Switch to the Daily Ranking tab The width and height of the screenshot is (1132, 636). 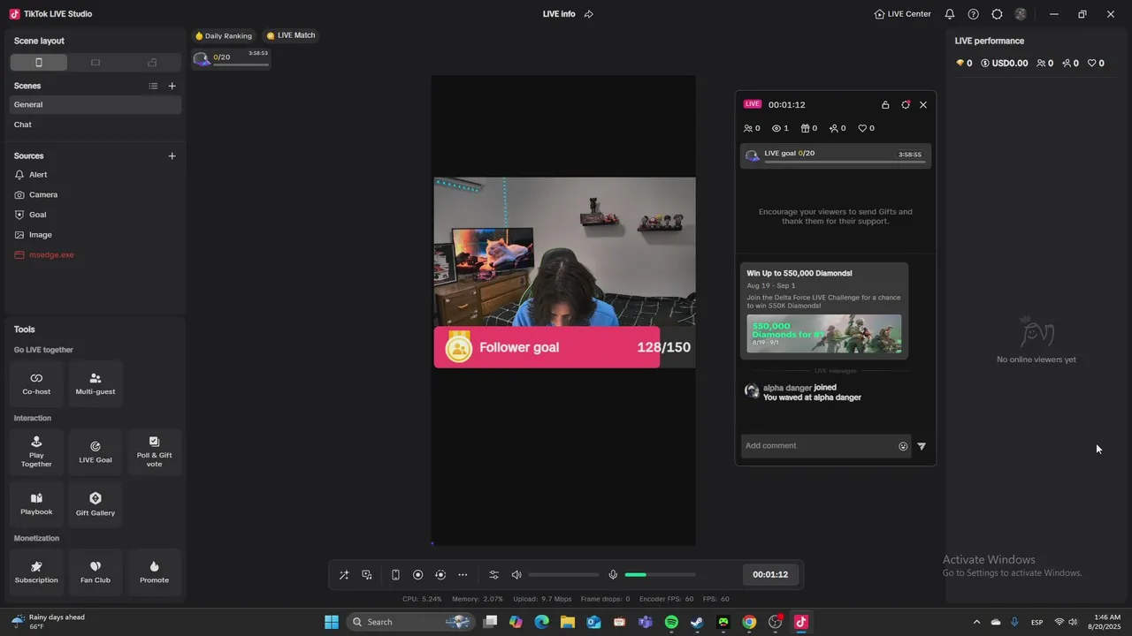pyautogui.click(x=224, y=35)
